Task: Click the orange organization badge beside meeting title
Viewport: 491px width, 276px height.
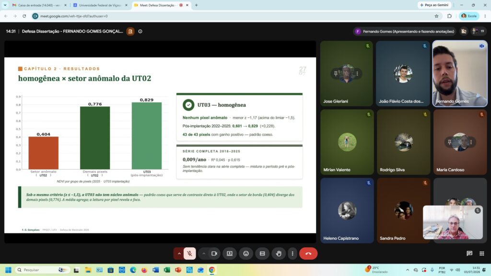Action: pyautogui.click(x=130, y=31)
